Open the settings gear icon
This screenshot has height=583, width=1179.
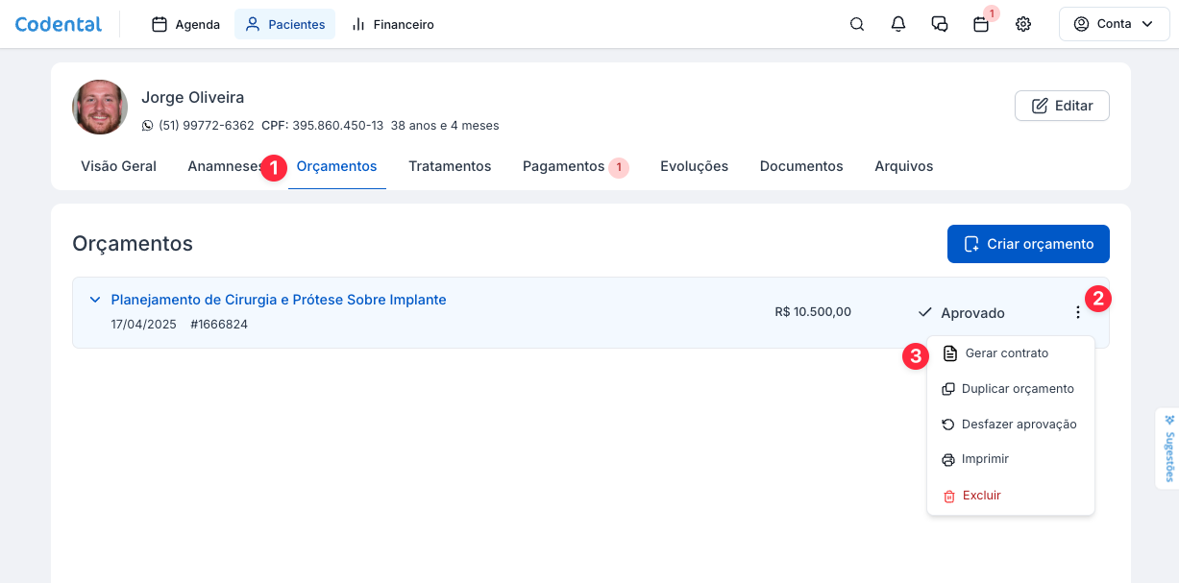pyautogui.click(x=1023, y=24)
